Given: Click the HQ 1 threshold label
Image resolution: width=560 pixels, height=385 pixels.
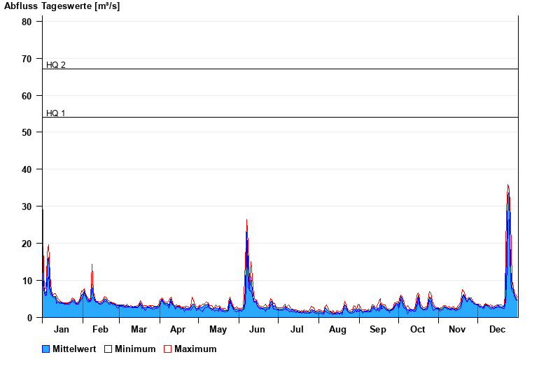Looking at the screenshot, I should [56, 113].
